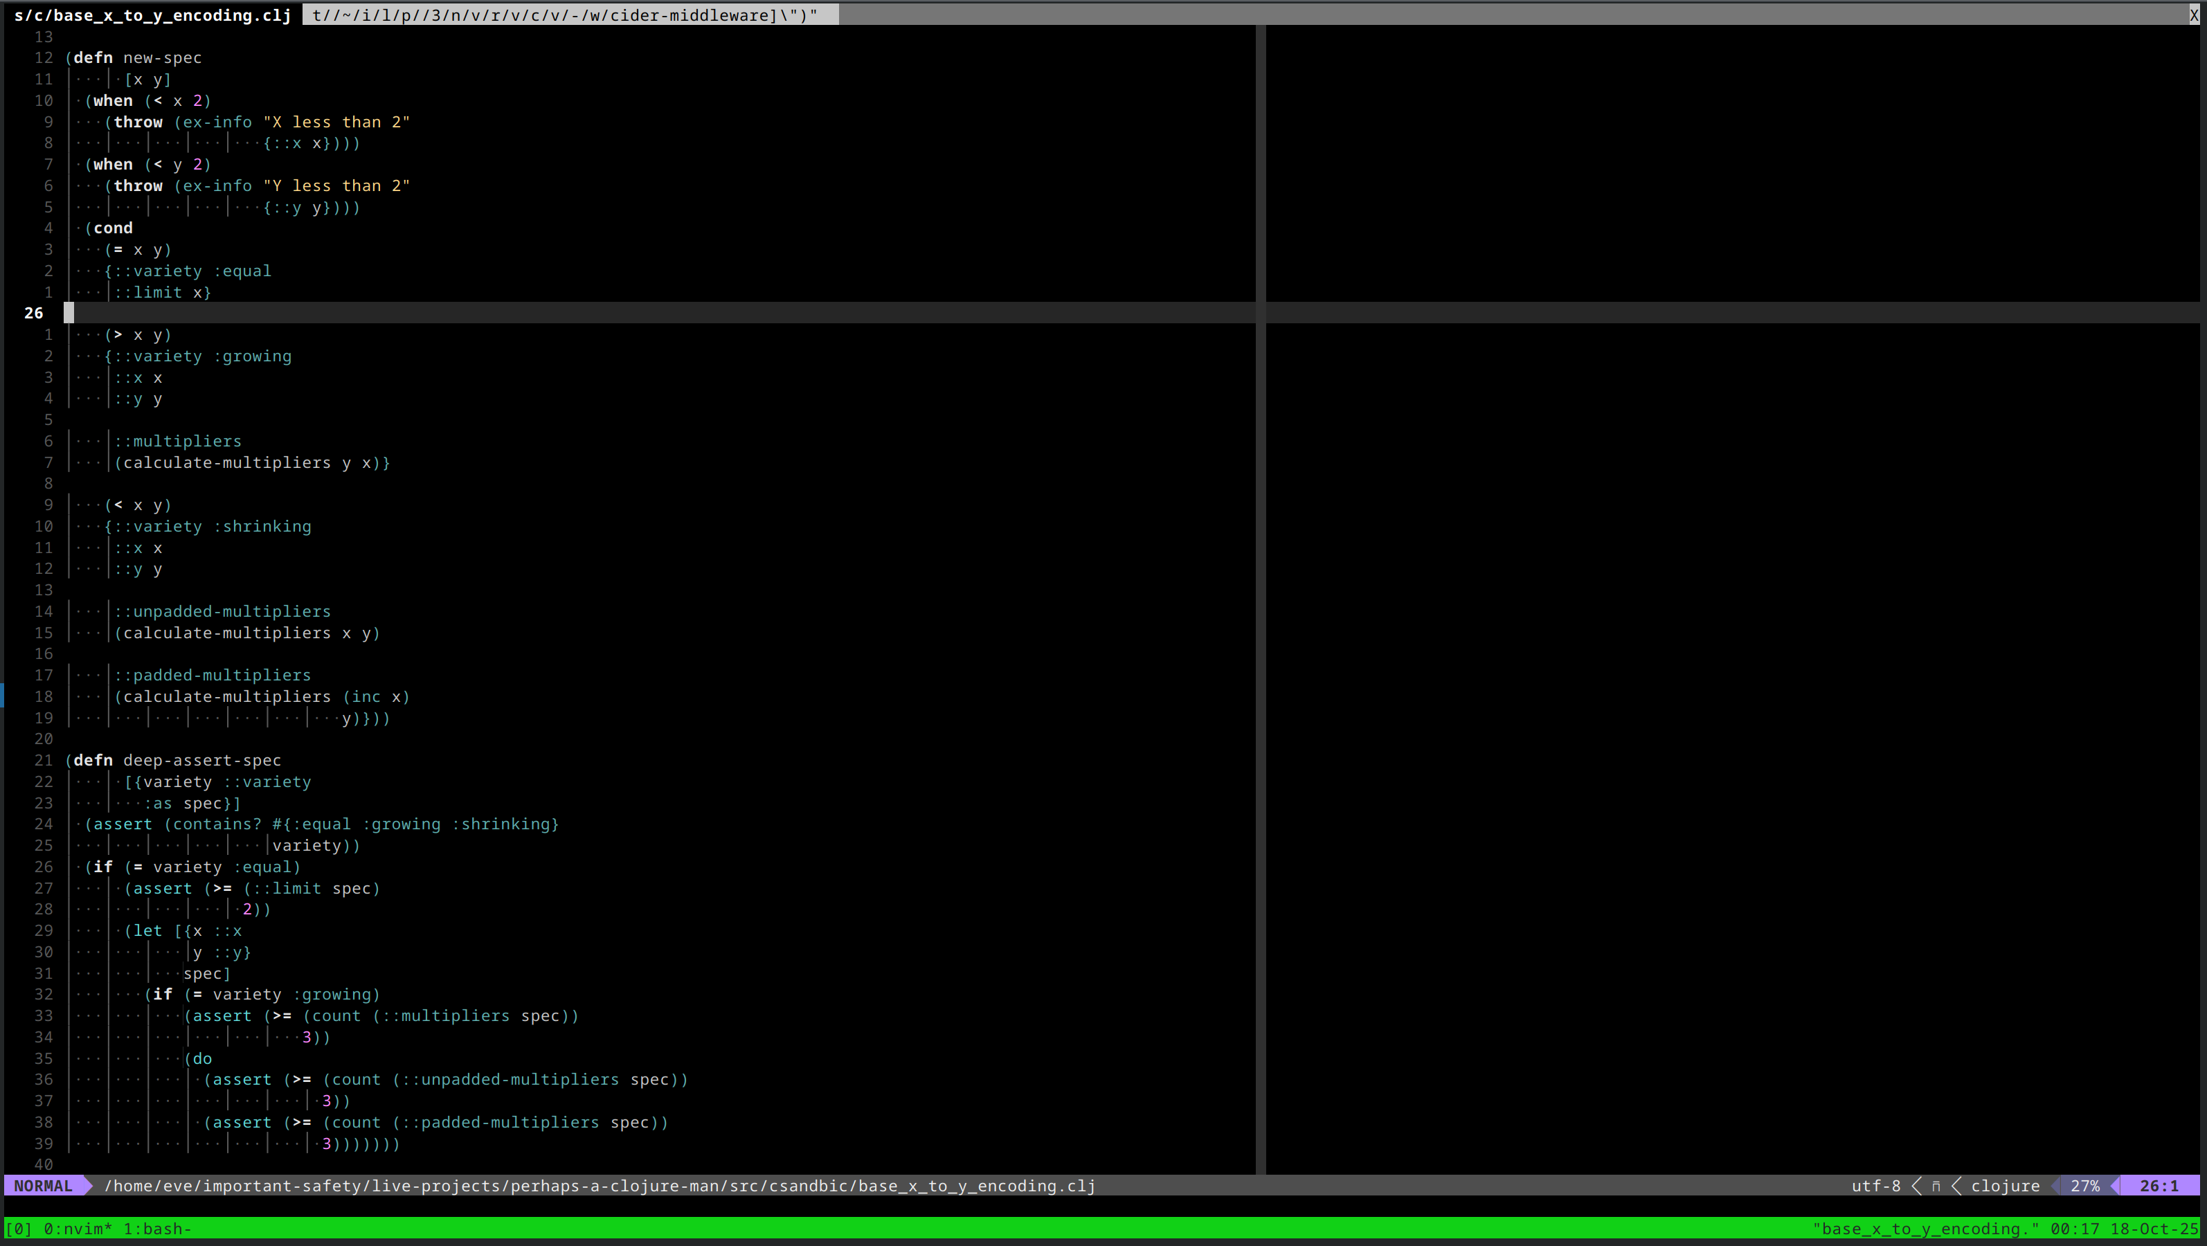Click the file path in the statusline
This screenshot has width=2207, height=1246.
600,1186
